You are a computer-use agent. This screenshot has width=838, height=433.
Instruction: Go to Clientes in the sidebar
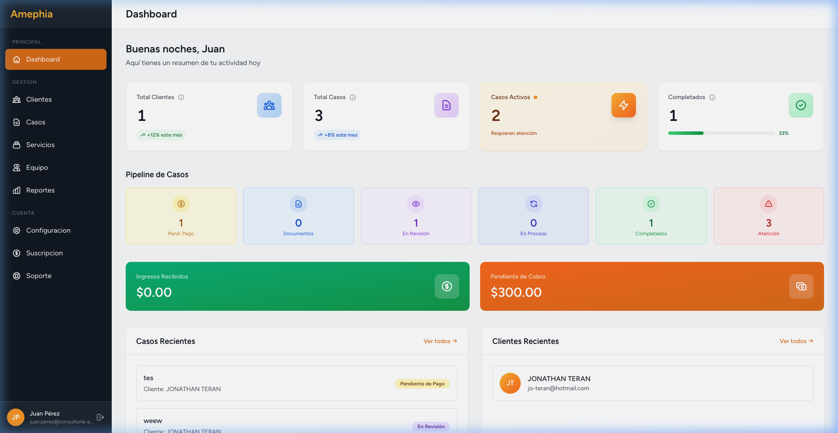point(56,100)
